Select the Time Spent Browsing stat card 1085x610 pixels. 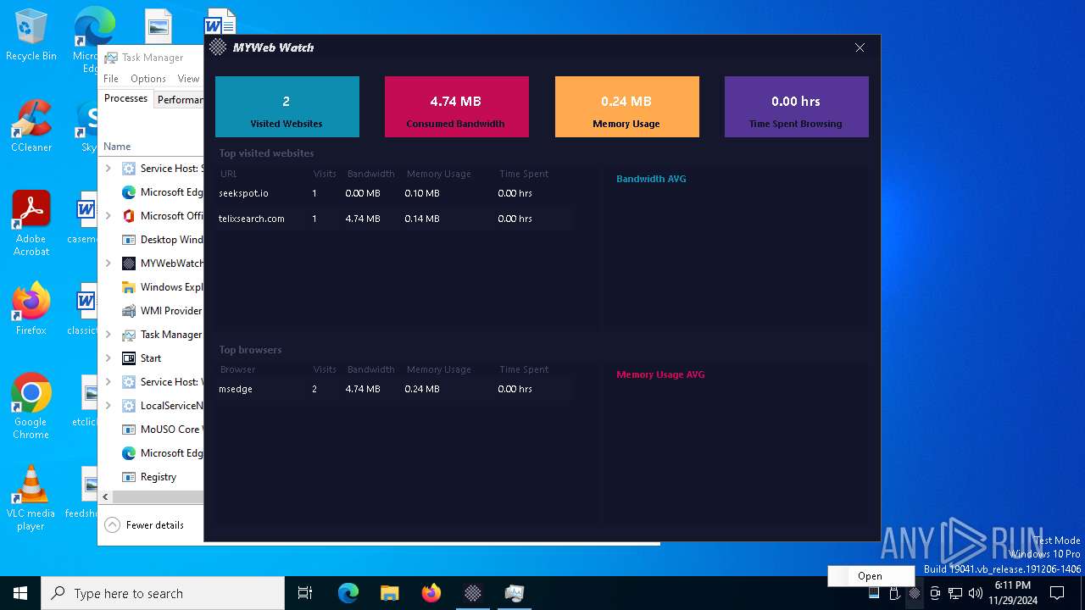point(797,107)
